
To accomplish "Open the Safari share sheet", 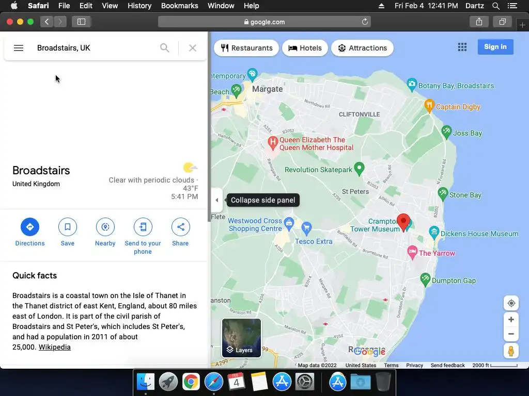I will [479, 22].
